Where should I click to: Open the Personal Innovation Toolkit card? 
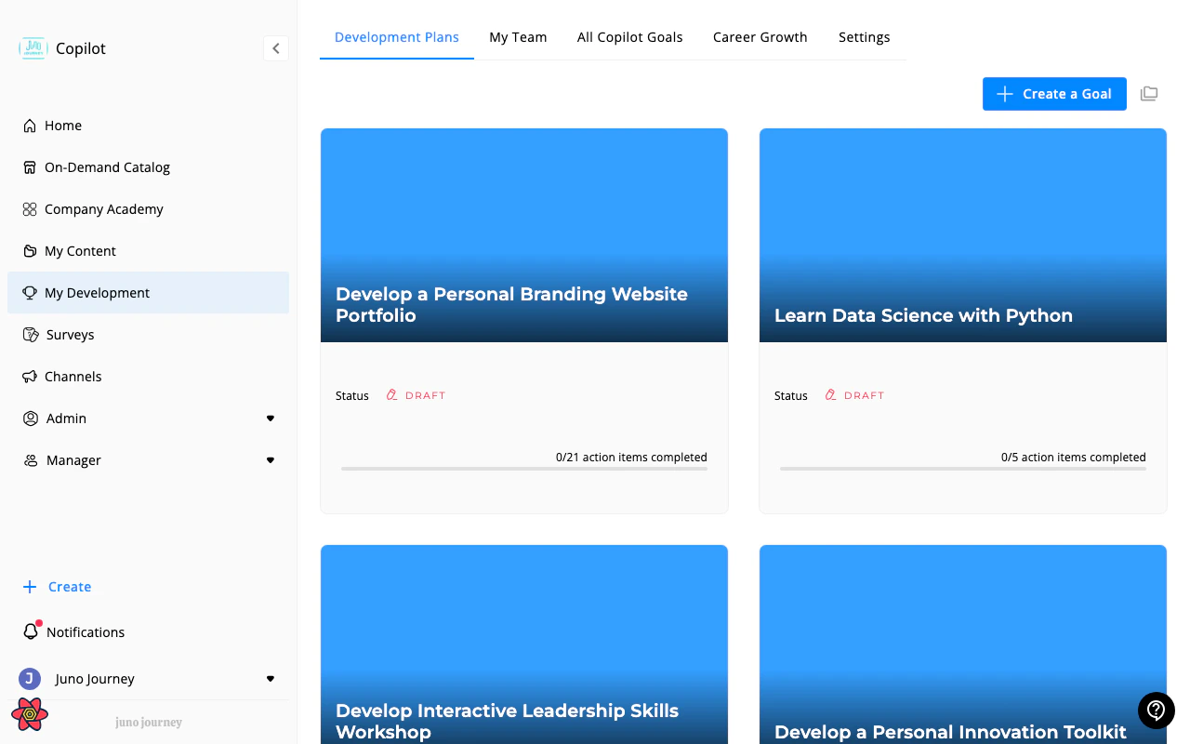pos(963,644)
